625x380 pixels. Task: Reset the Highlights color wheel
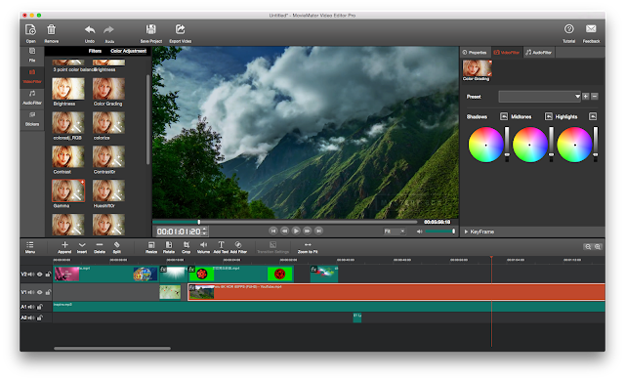click(593, 116)
